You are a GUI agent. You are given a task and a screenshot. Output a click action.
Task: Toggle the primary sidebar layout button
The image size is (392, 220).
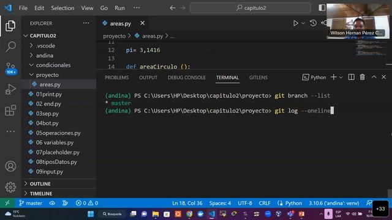[x=322, y=8]
